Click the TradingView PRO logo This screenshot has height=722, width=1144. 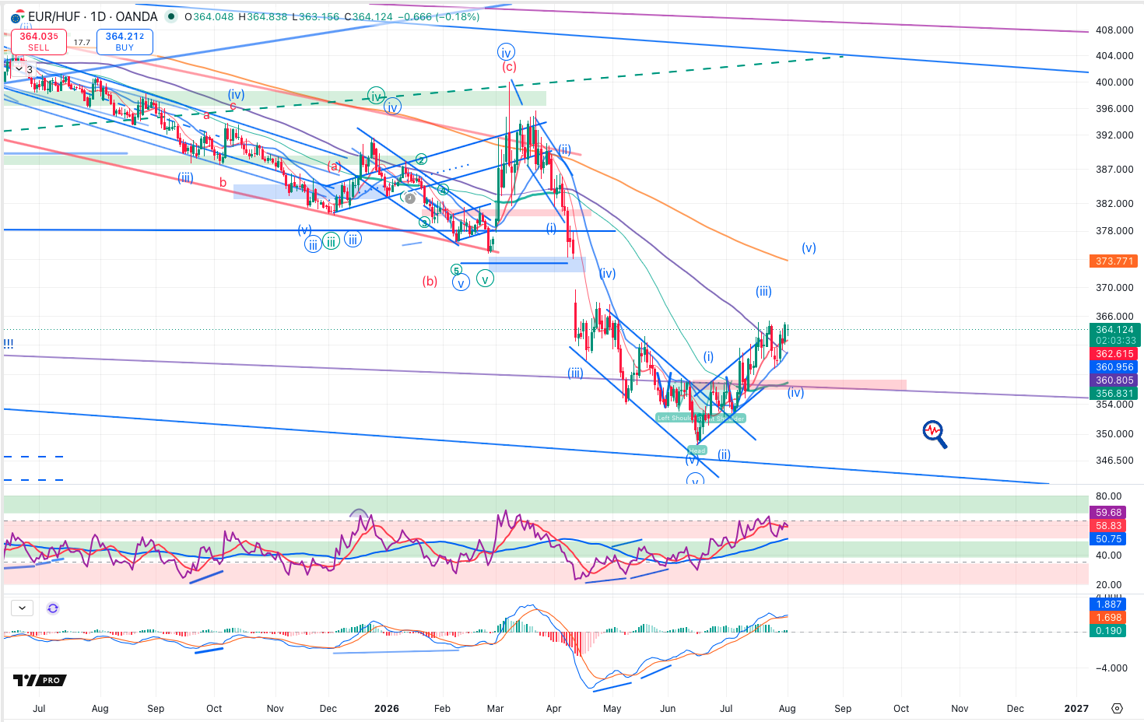coord(40,680)
